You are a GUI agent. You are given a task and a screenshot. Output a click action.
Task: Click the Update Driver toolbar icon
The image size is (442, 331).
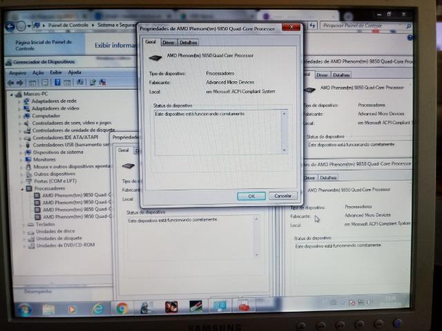(93, 82)
